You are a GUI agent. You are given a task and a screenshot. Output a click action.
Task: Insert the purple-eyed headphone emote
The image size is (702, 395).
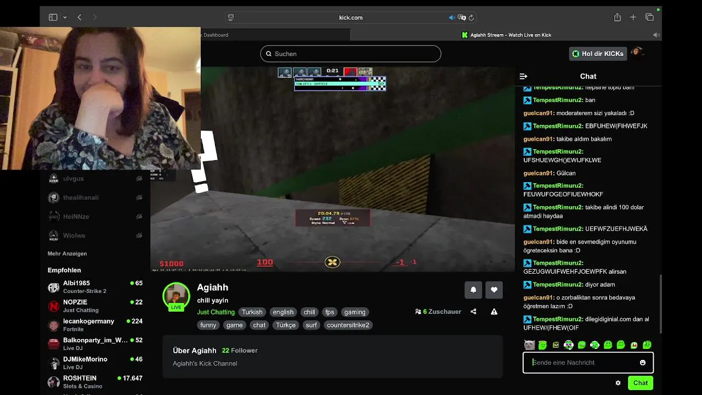pos(569,345)
